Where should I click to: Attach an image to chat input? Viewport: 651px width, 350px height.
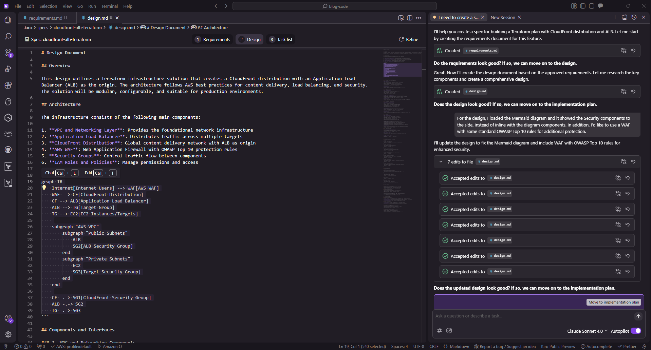pyautogui.click(x=449, y=331)
